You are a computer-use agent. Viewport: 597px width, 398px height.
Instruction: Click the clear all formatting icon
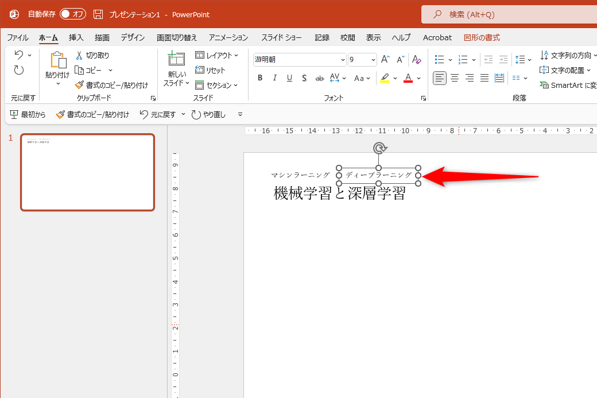coord(417,59)
